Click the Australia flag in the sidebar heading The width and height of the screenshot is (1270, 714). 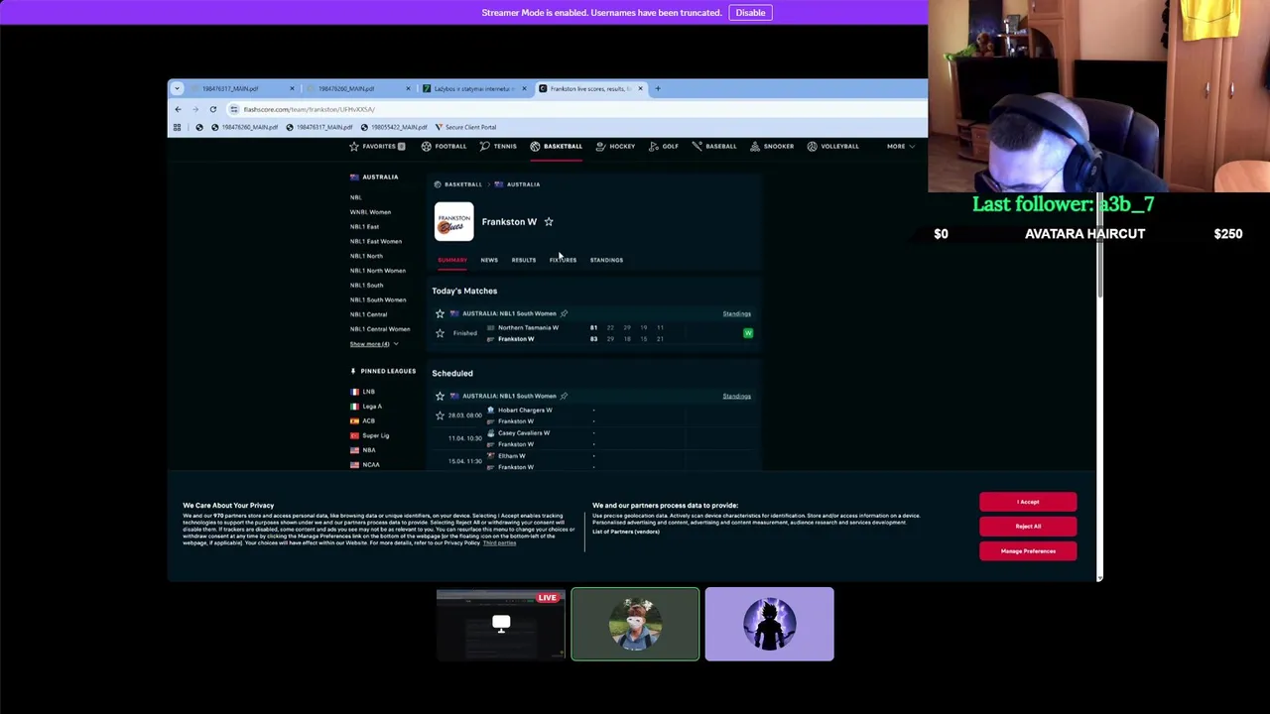pos(354,177)
